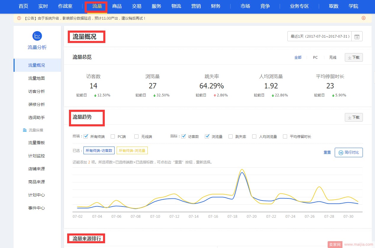Click the 访客数 value 14
This screenshot has height=248, width=375.
(x=94, y=86)
